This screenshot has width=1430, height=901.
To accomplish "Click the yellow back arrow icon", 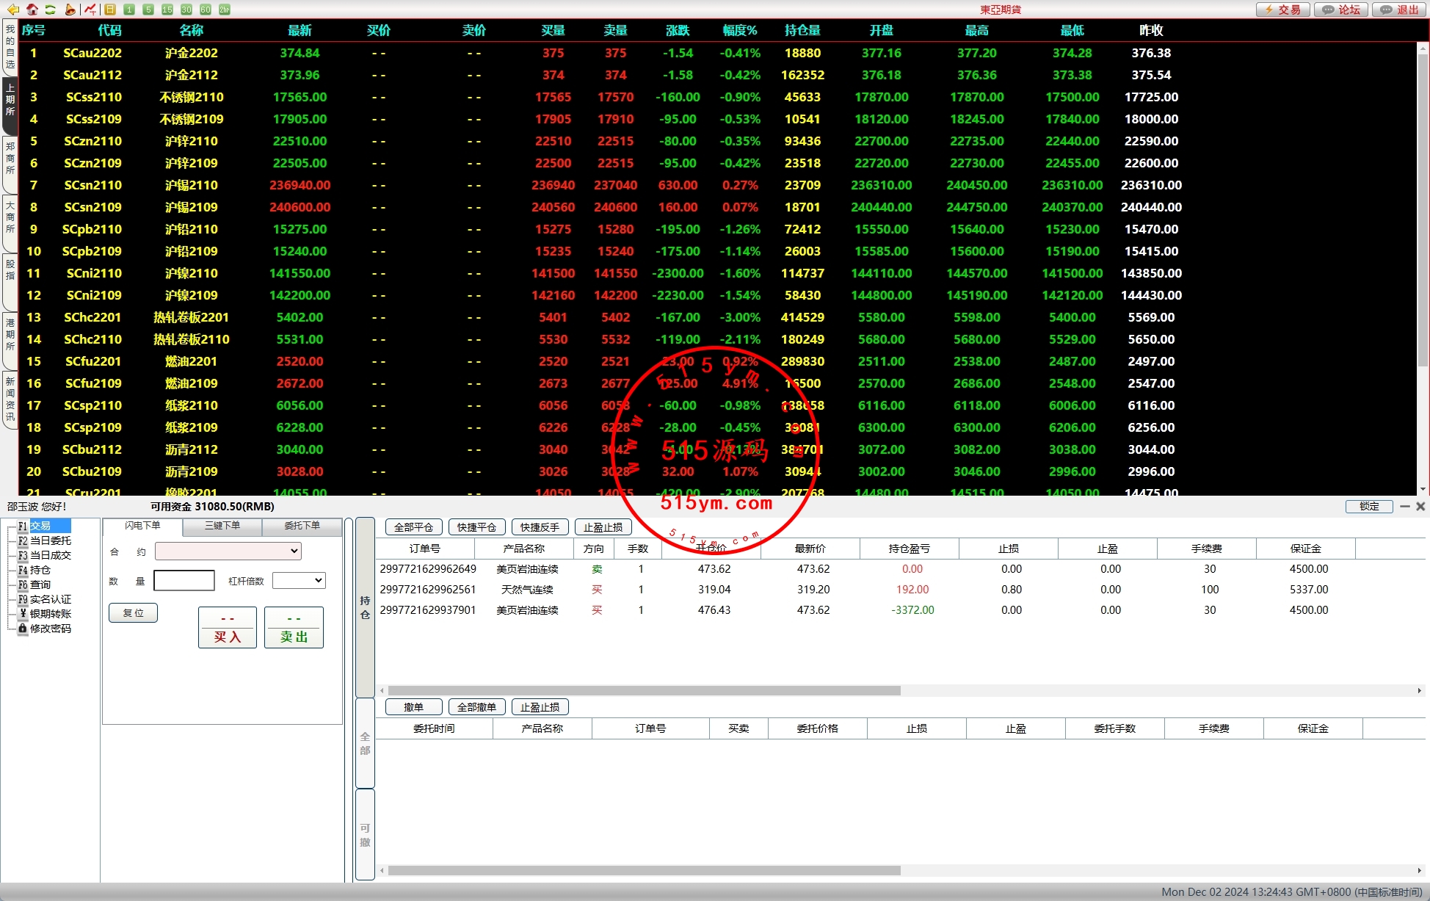I will click(x=12, y=10).
